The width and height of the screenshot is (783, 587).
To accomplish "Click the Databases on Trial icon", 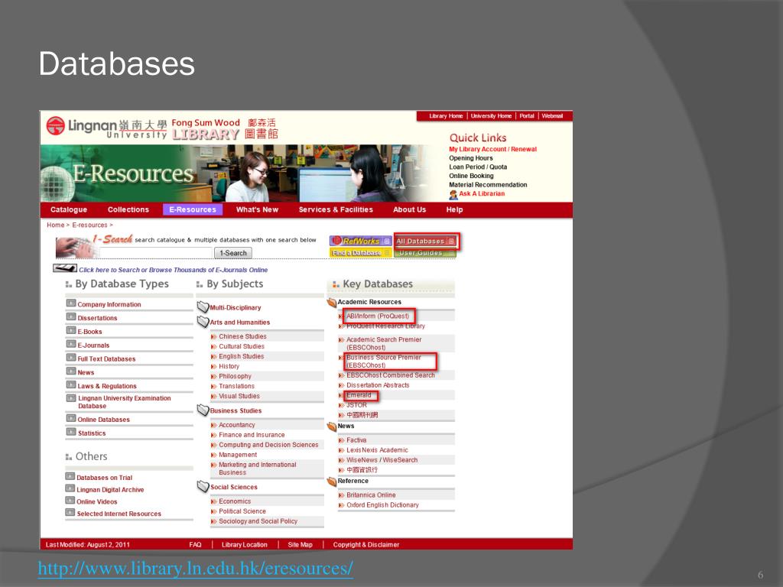I will tap(70, 477).
